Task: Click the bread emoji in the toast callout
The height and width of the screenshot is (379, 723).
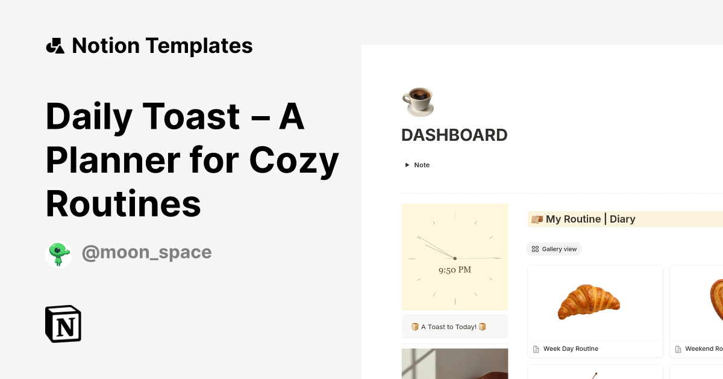Action: [415, 327]
